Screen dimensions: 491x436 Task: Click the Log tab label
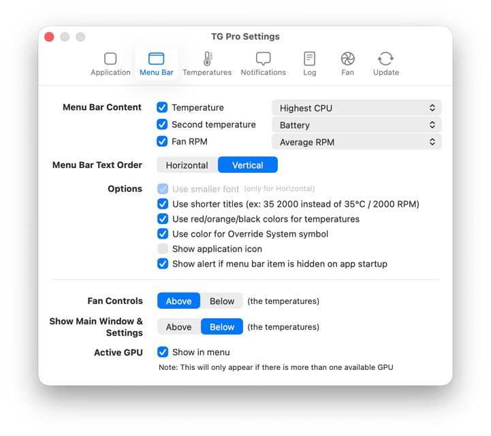pyautogui.click(x=309, y=73)
